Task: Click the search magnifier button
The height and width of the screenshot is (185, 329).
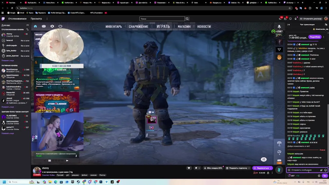Action: click(187, 19)
